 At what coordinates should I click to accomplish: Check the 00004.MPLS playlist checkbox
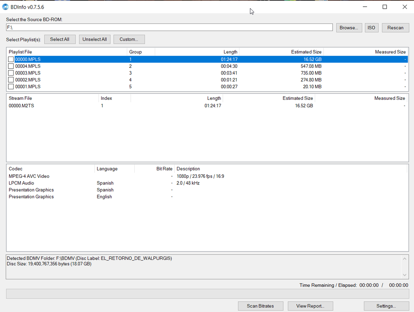tap(11, 66)
